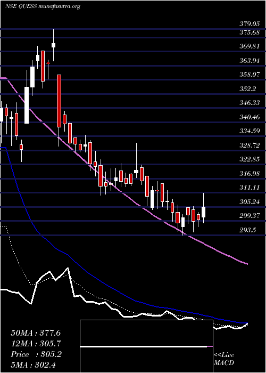Click the <<Live MACD label

coord(224,359)
